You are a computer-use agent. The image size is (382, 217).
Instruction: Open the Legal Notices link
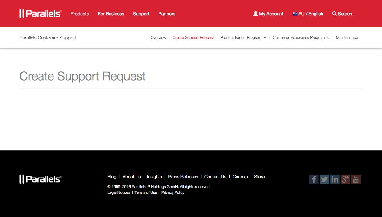pyautogui.click(x=119, y=192)
